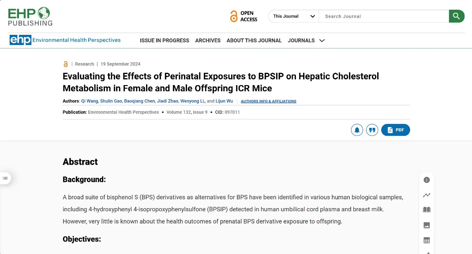Screen dimensions: 472x254
Task: Expand the Journals menu chevron
Action: (322, 41)
